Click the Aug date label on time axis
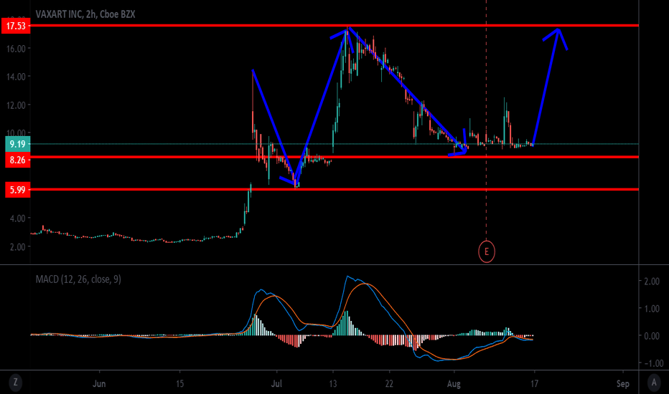Screen dimensions: 669x394 point(454,384)
